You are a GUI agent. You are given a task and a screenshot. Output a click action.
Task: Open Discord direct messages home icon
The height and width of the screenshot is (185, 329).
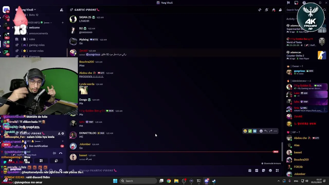click(6, 10)
